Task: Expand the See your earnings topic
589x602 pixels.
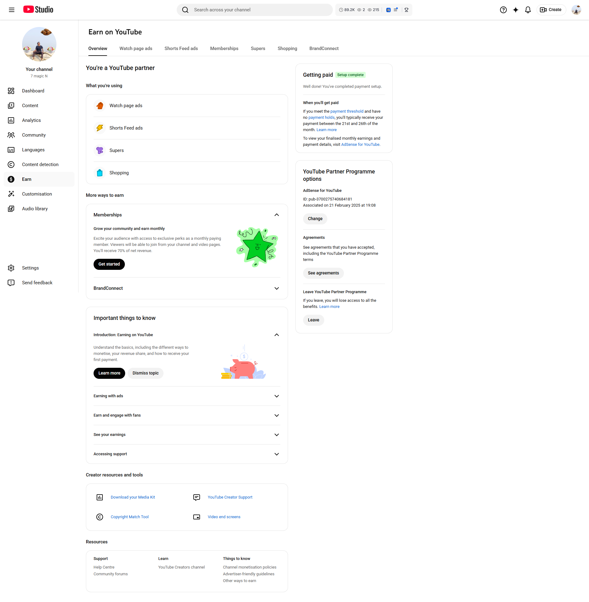Action: coord(276,435)
